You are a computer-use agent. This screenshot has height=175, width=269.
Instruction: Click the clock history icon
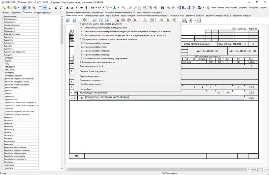[x=190, y=21]
